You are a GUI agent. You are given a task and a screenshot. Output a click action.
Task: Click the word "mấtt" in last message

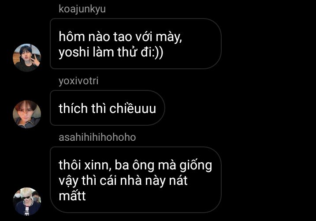(x=72, y=195)
